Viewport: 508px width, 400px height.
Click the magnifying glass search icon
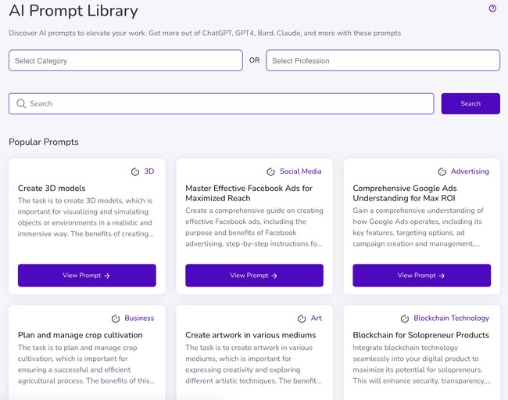(21, 103)
